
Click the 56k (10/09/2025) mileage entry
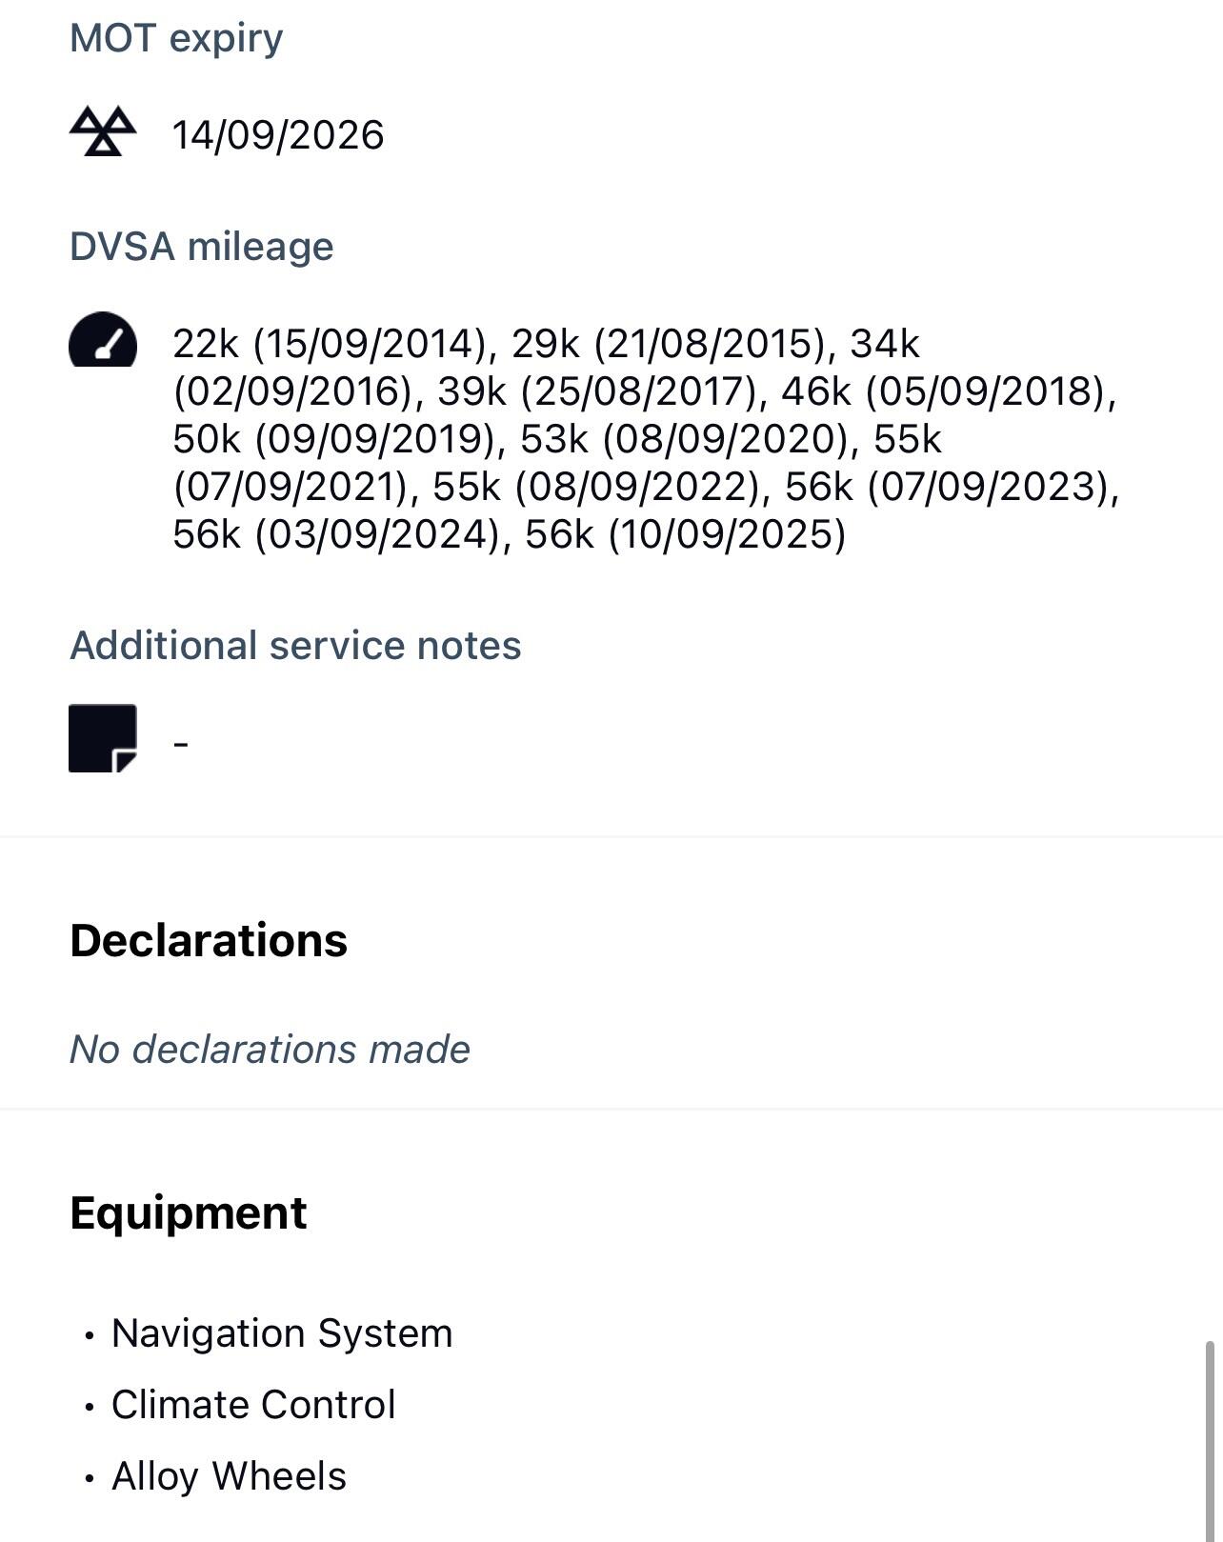pos(685,534)
